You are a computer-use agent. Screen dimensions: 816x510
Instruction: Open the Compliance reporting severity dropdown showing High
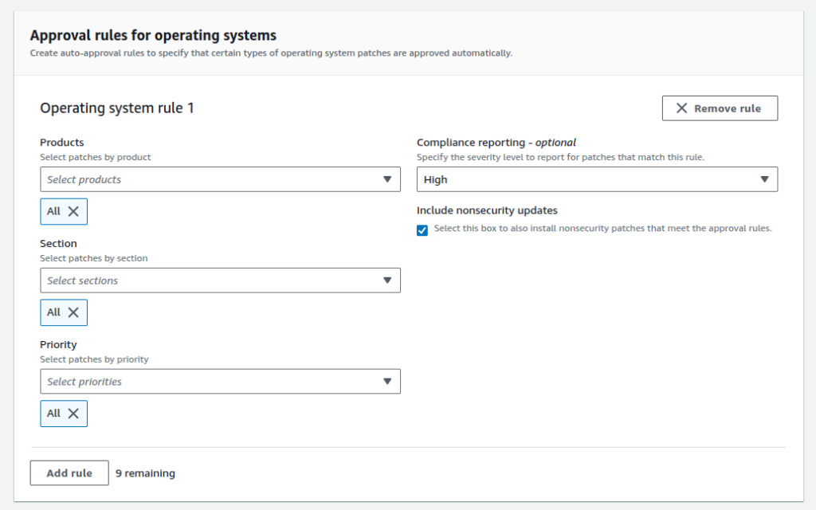[x=597, y=179]
